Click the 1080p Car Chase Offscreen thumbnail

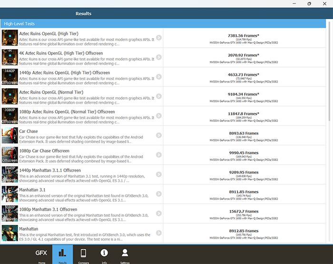click(10, 155)
